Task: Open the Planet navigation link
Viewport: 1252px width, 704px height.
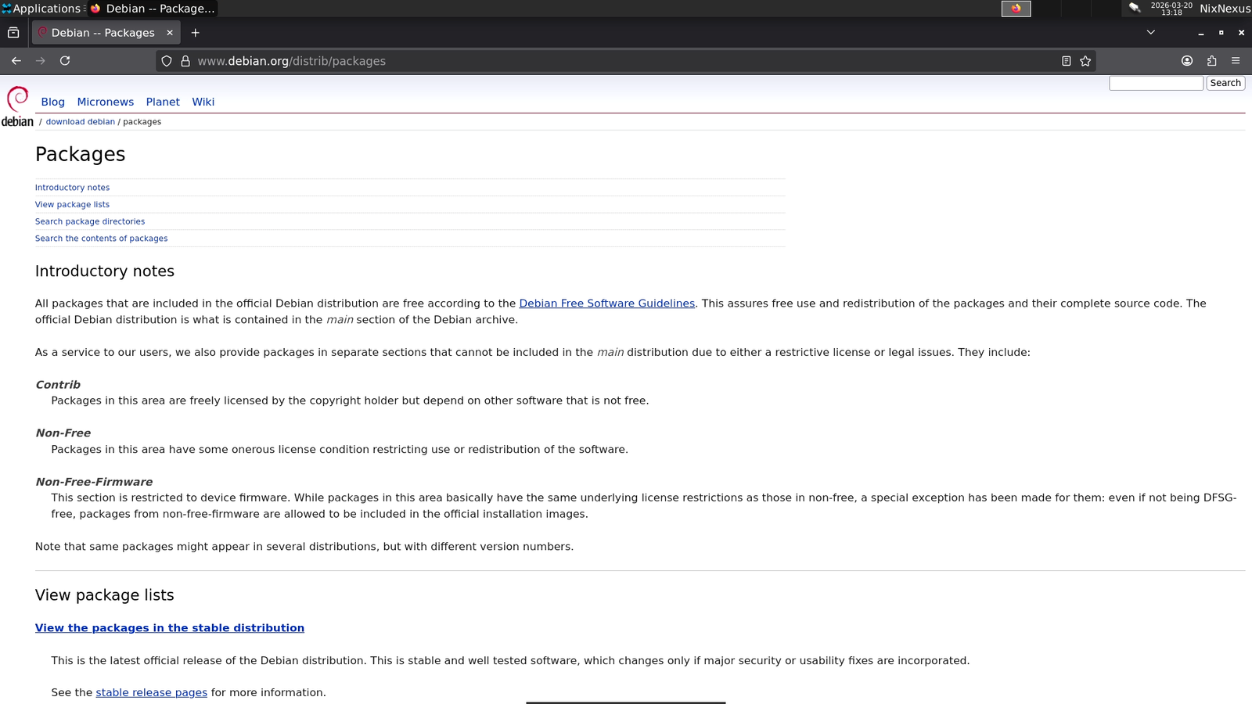Action: click(163, 102)
